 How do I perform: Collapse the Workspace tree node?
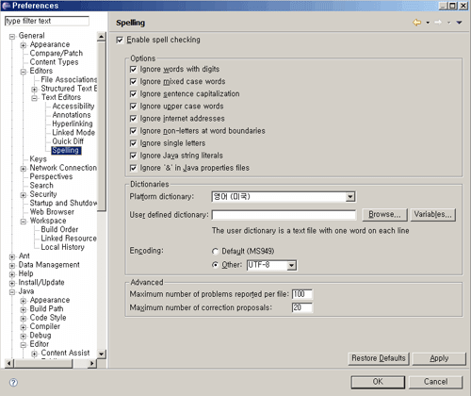pyautogui.click(x=24, y=222)
